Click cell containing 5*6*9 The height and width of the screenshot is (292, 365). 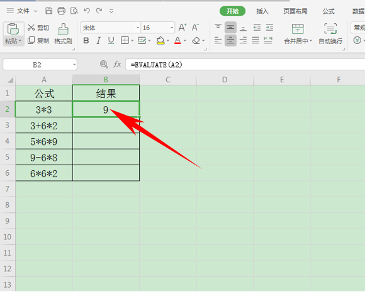click(44, 141)
